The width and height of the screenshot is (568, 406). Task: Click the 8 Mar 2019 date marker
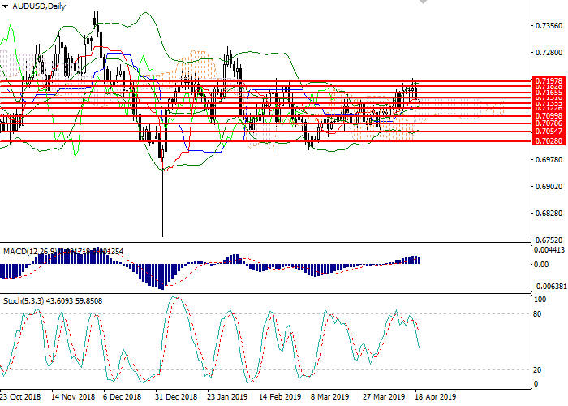[327, 398]
